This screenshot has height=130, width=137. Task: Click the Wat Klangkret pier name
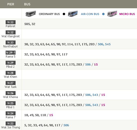10,36
